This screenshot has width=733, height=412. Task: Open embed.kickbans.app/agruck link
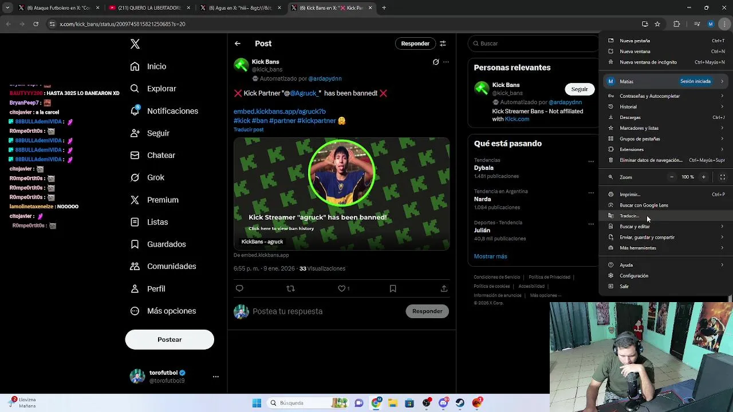click(x=279, y=112)
